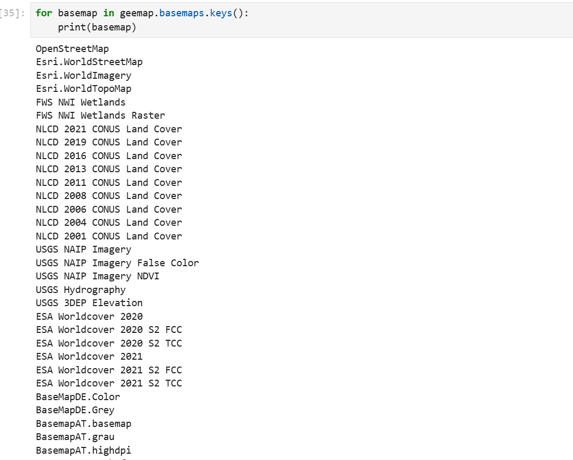Click Esri.WorldImagery in the output
The height and width of the screenshot is (460, 573).
(x=83, y=76)
